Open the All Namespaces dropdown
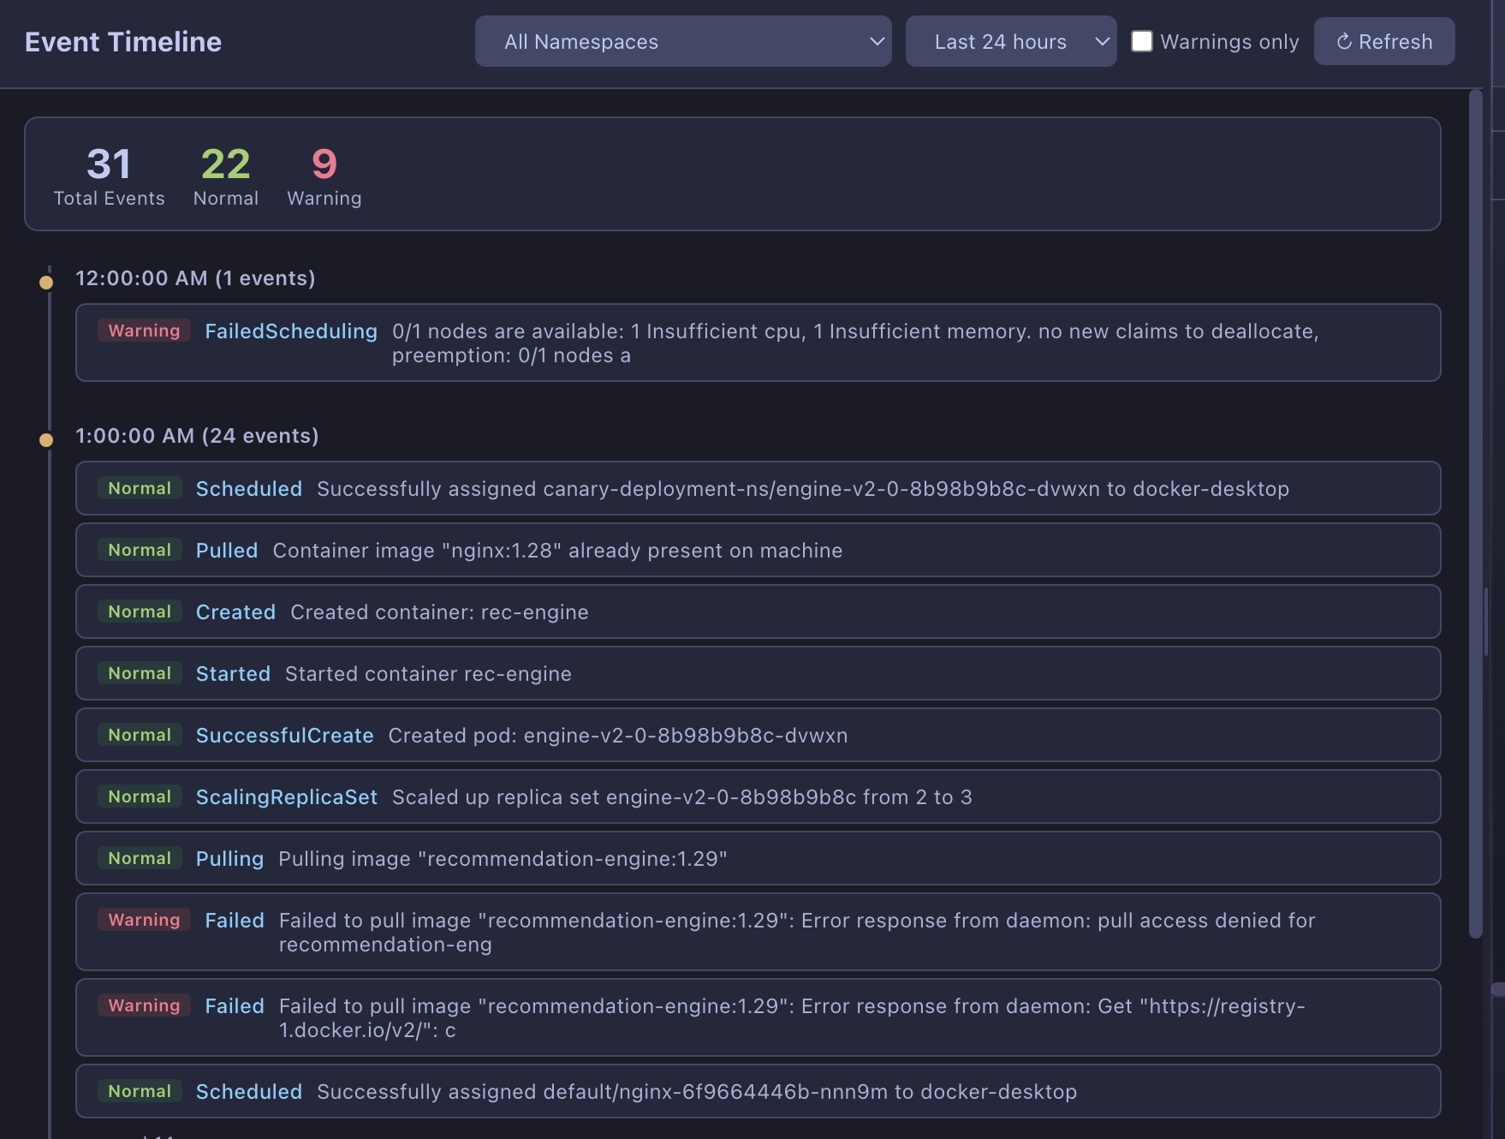This screenshot has height=1139, width=1505. tap(682, 41)
